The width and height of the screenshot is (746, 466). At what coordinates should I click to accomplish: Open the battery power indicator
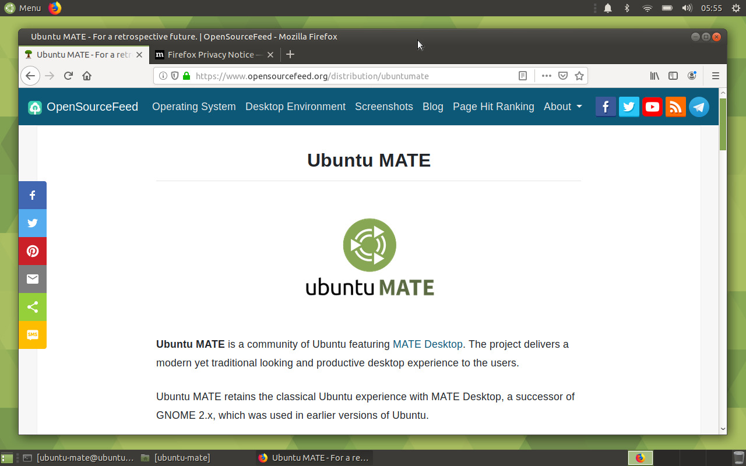667,8
